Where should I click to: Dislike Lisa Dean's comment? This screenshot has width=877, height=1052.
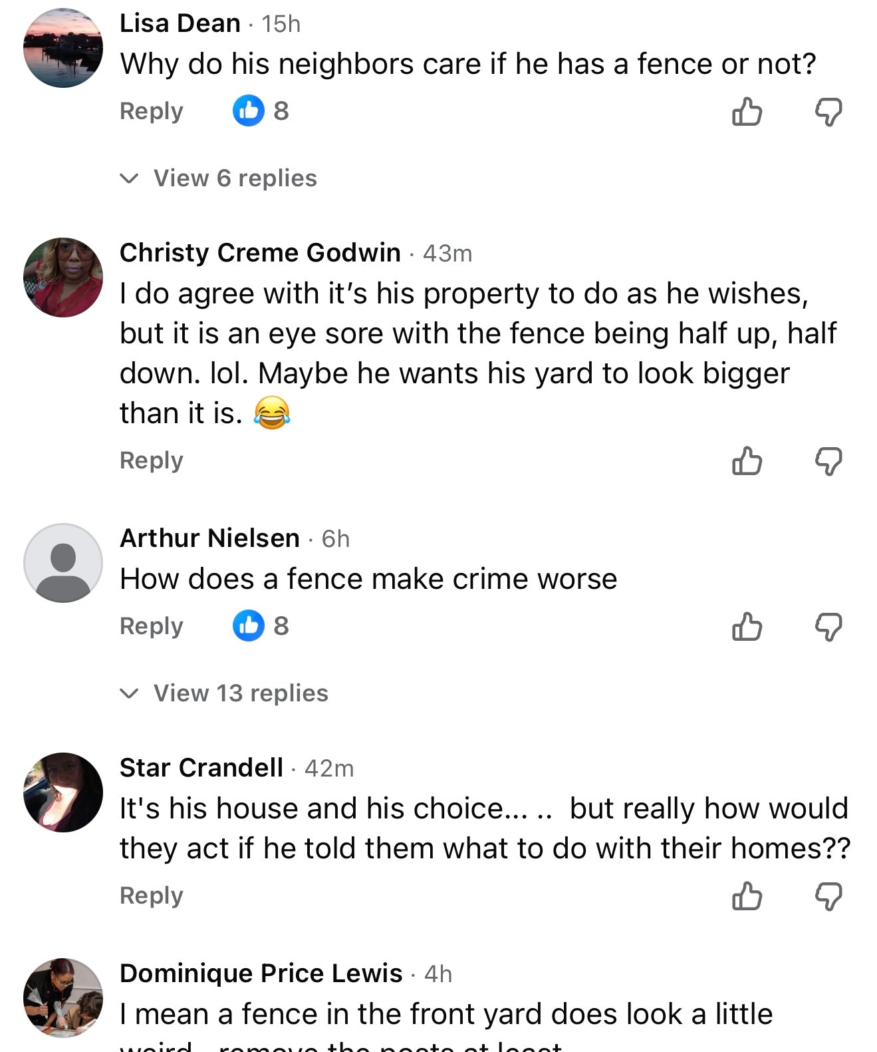828,112
